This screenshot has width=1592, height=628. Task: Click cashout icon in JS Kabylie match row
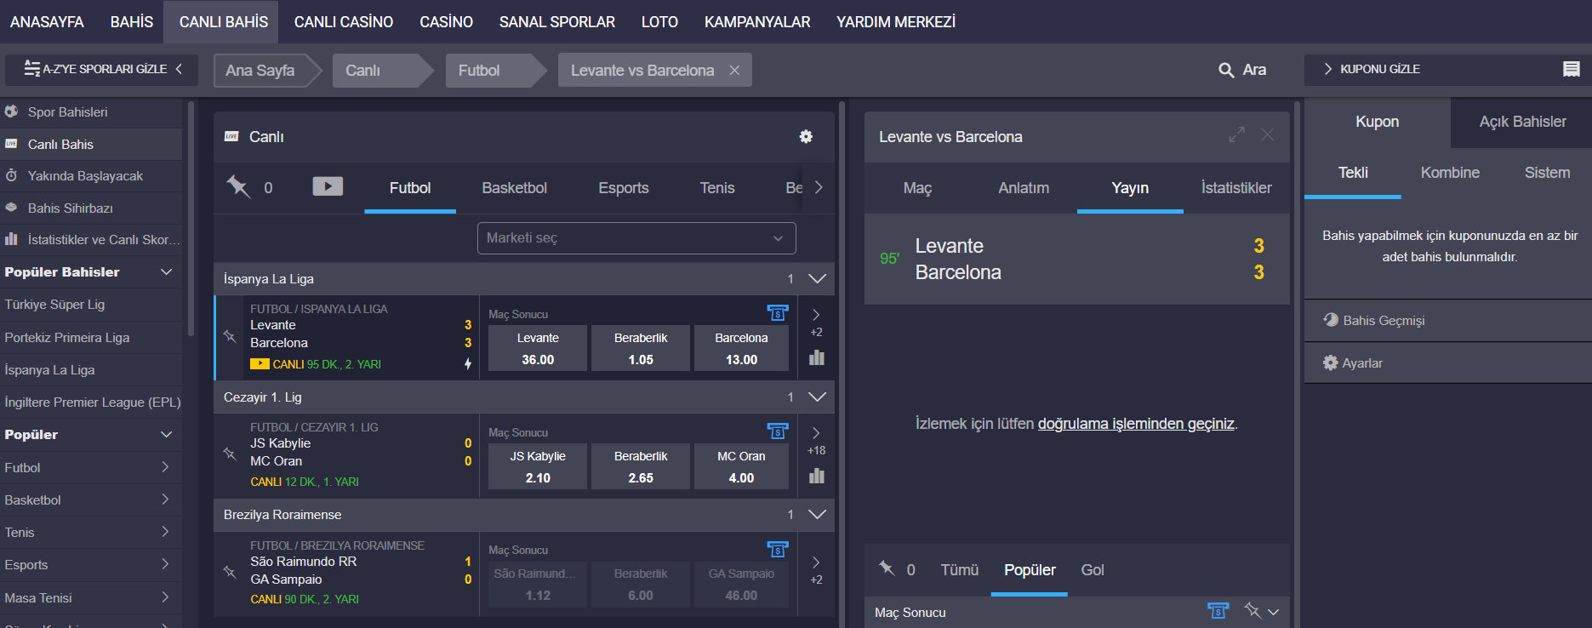tap(778, 431)
